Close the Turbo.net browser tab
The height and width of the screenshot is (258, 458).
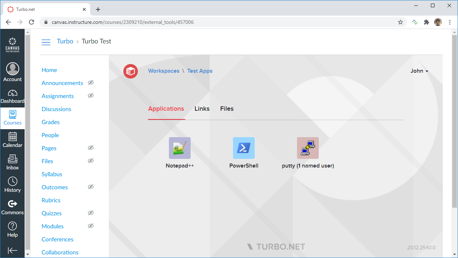pos(84,9)
